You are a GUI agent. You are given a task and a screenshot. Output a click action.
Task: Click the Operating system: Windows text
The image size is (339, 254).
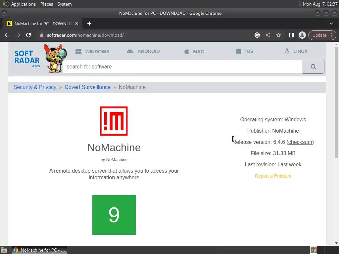(x=273, y=119)
